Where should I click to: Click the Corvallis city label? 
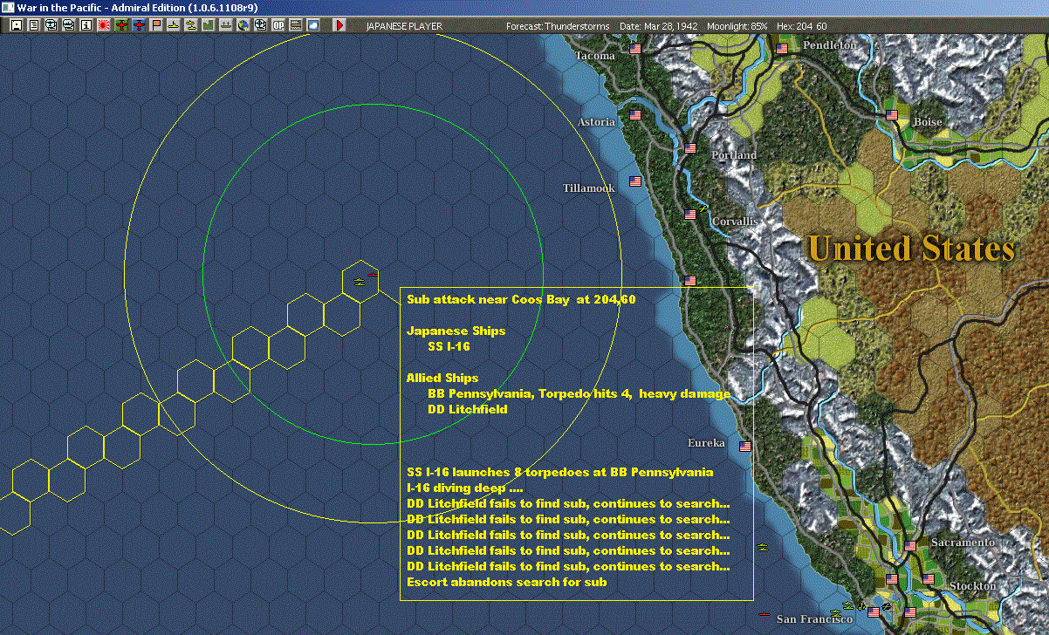tap(734, 222)
